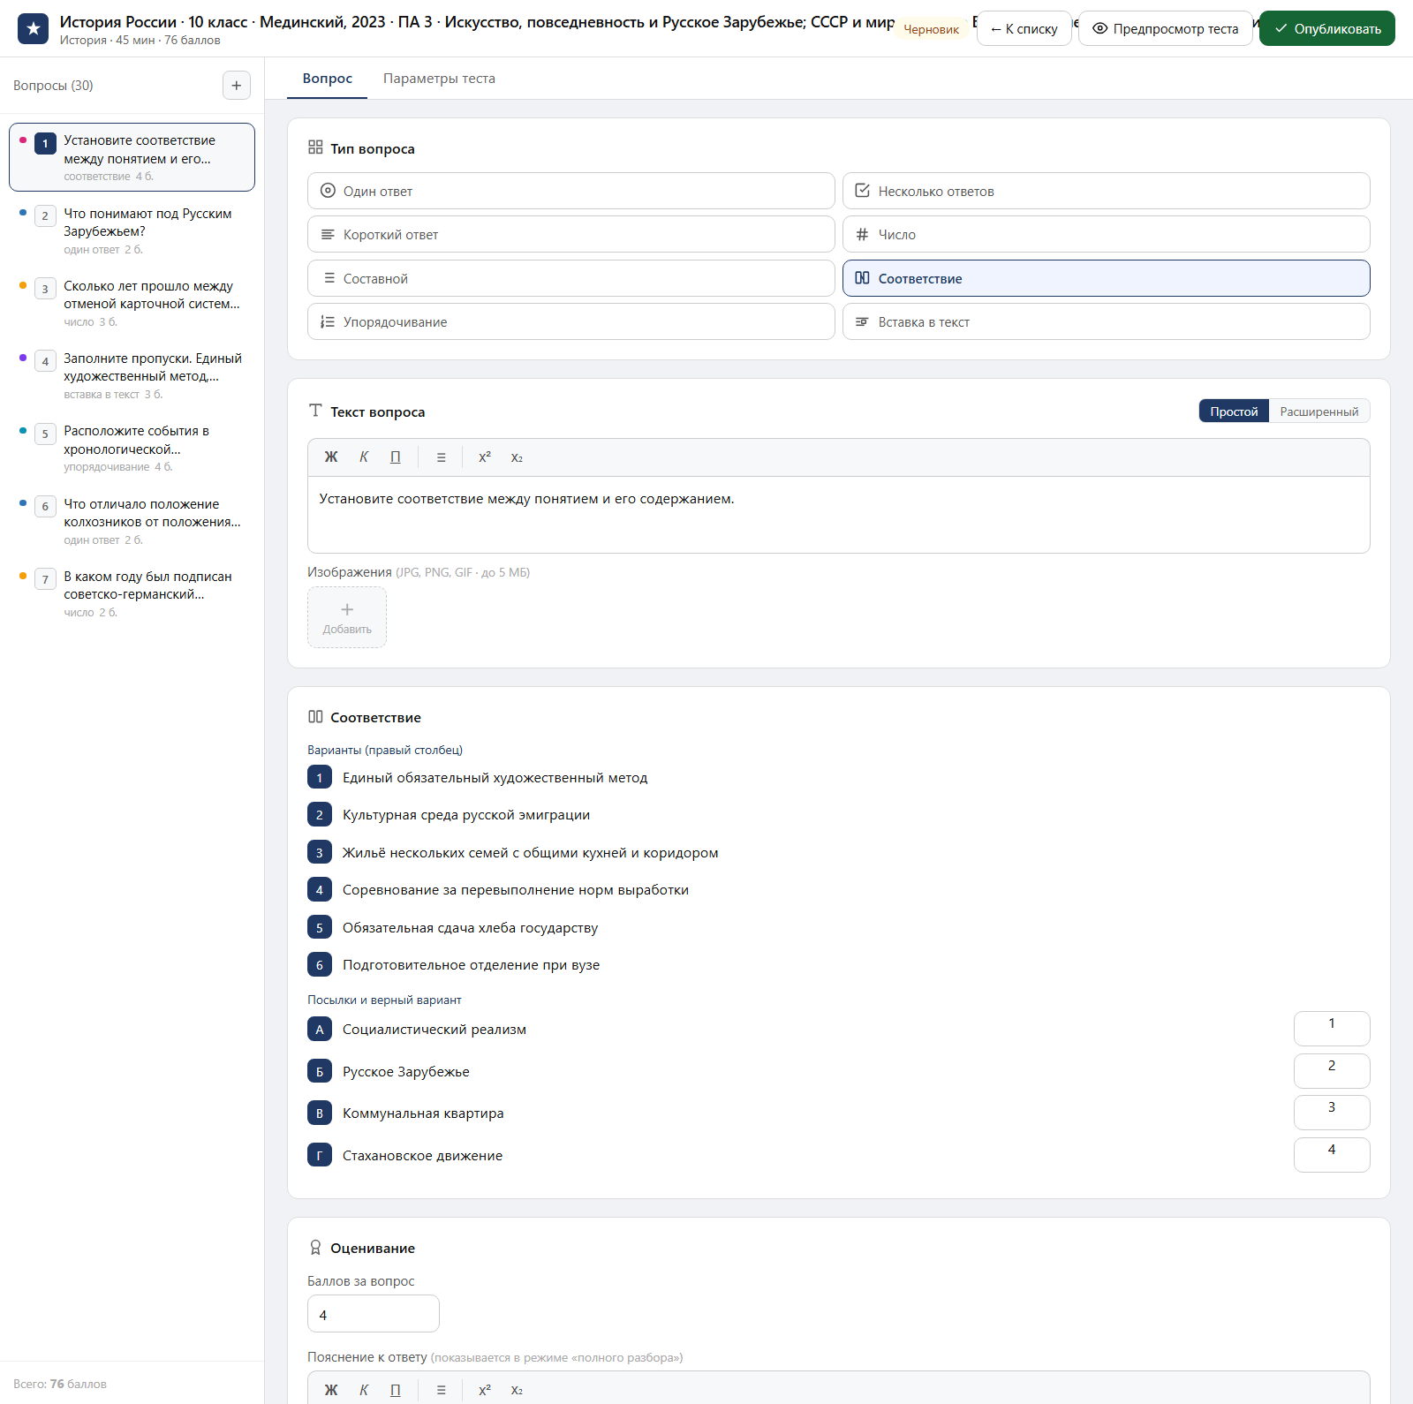Insert list in question text toolbar
Image resolution: width=1413 pixels, height=1404 pixels.
pos(442,457)
